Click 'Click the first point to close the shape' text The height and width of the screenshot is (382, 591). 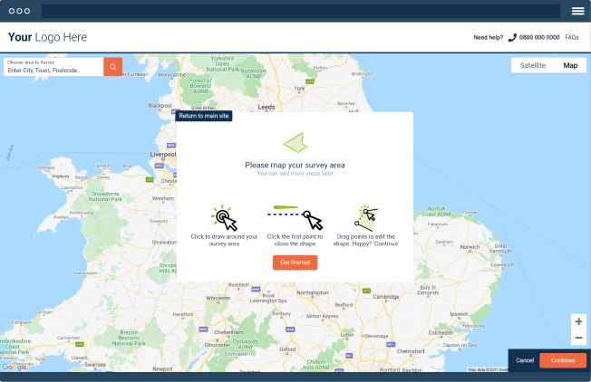(295, 240)
